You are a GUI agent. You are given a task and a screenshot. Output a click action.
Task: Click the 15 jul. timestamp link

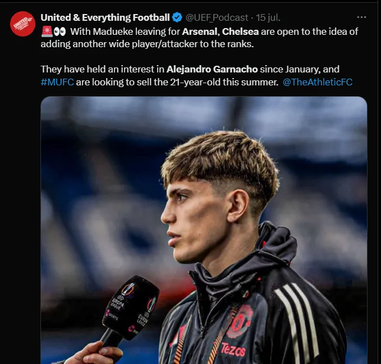pyautogui.click(x=268, y=17)
